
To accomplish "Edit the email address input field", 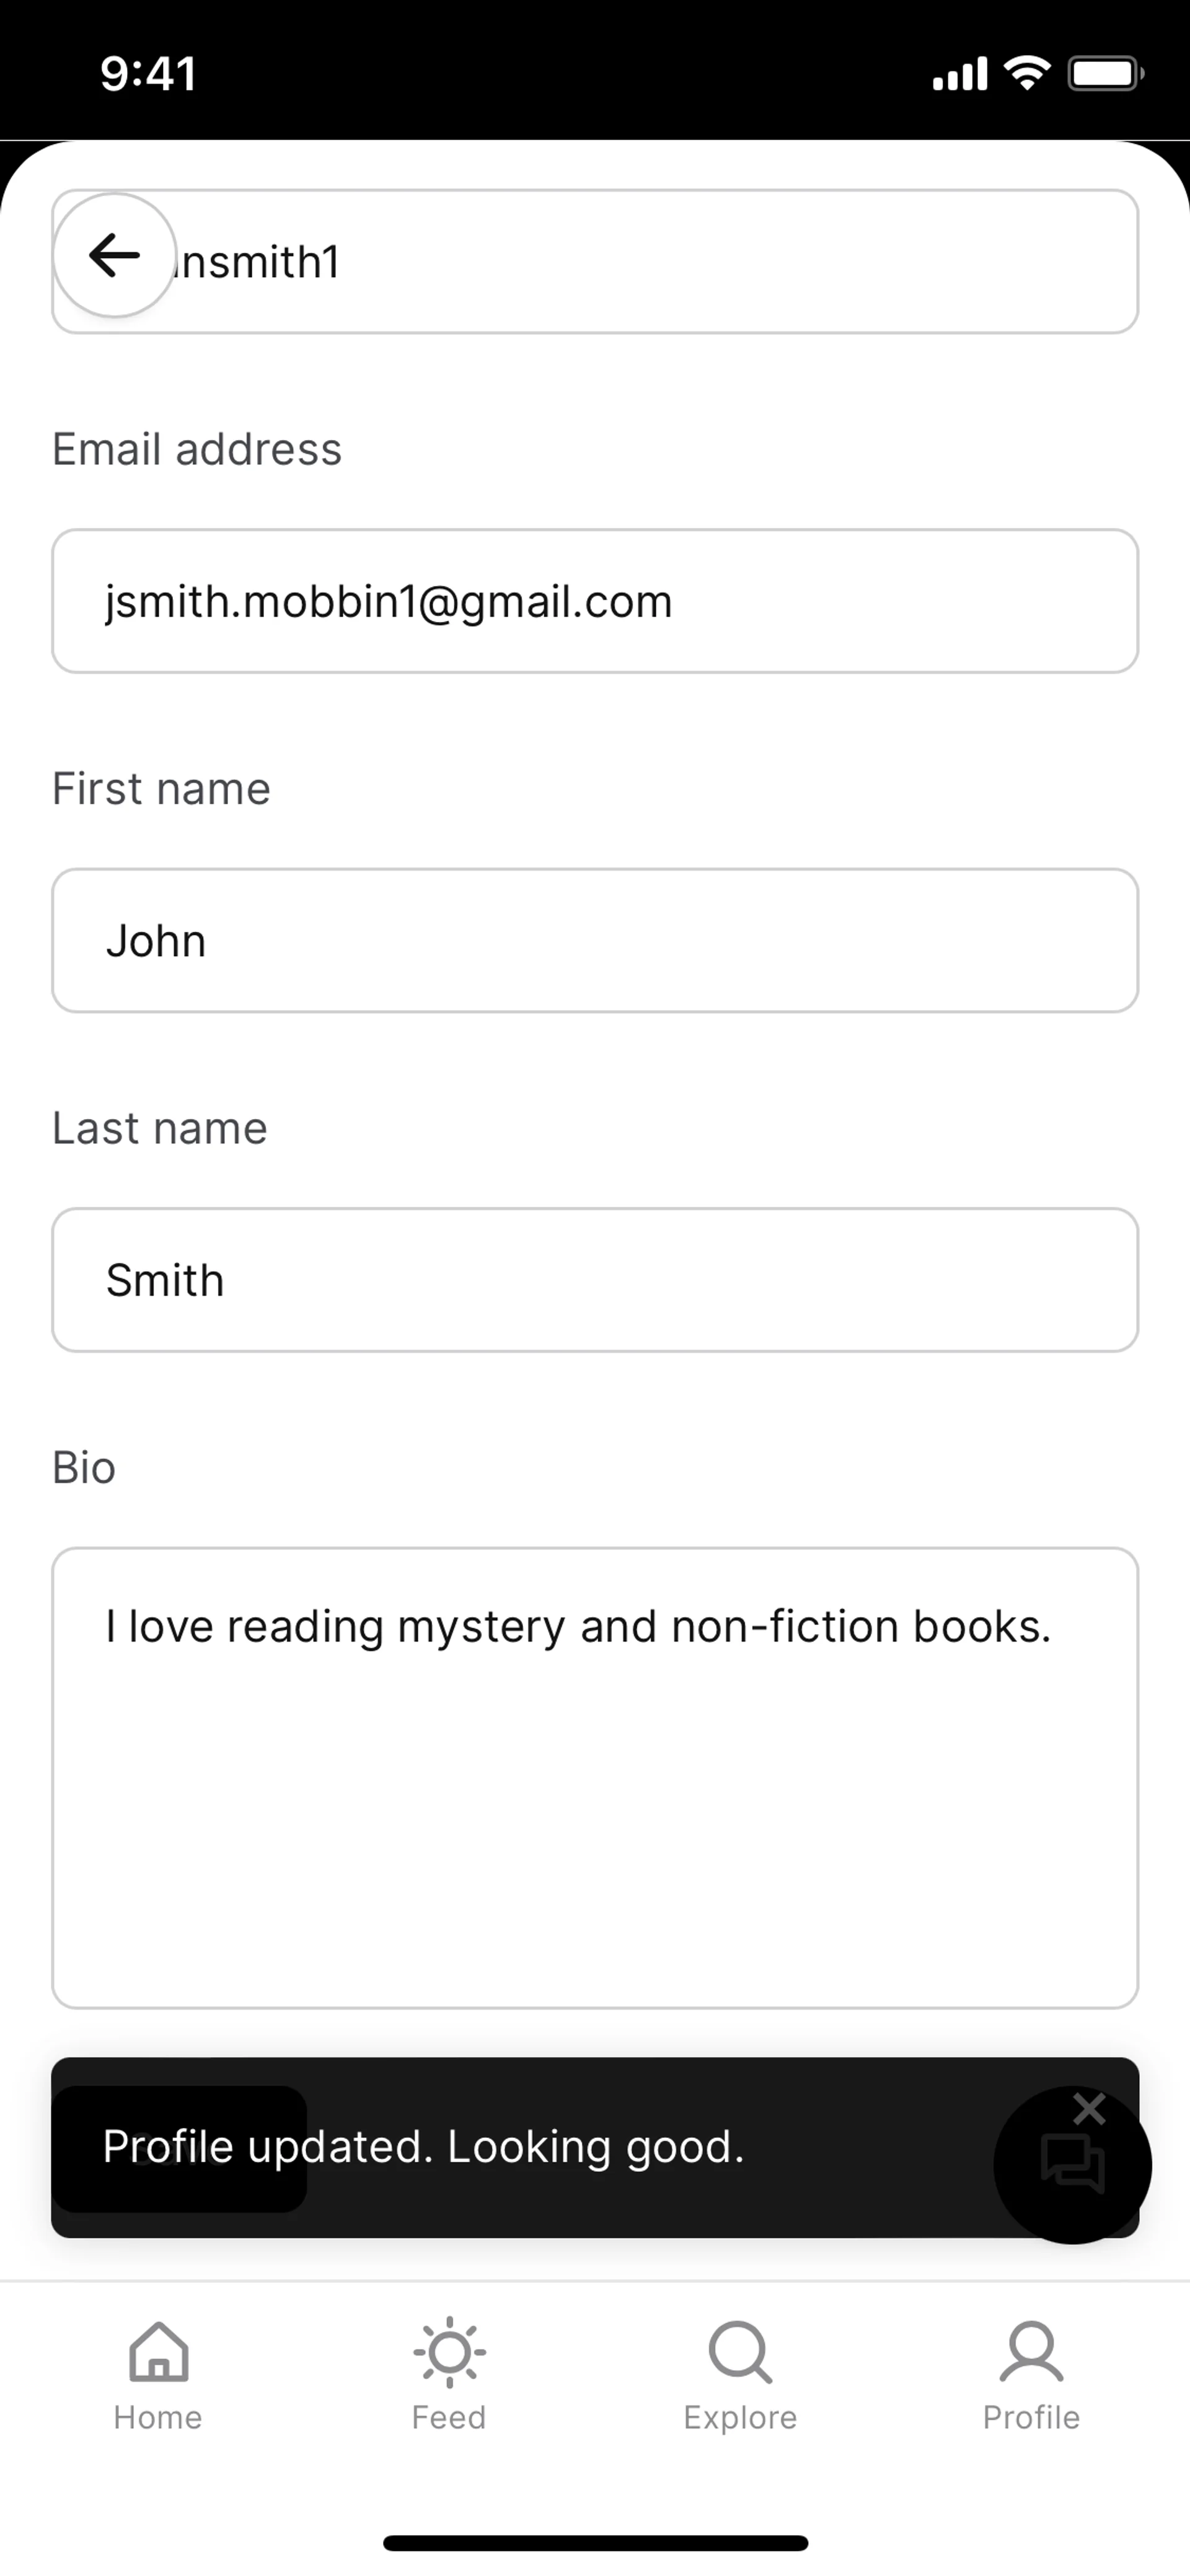I will coord(594,601).
